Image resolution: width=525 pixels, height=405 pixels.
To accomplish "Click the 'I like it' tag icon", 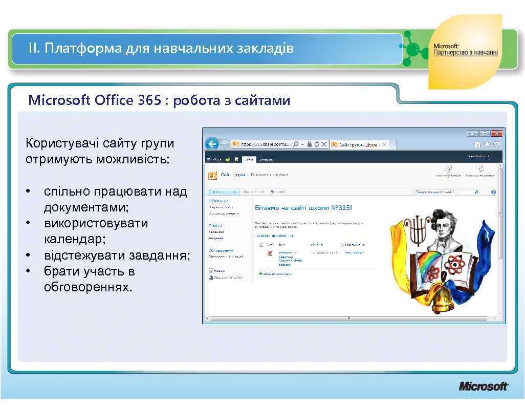I will [448, 168].
